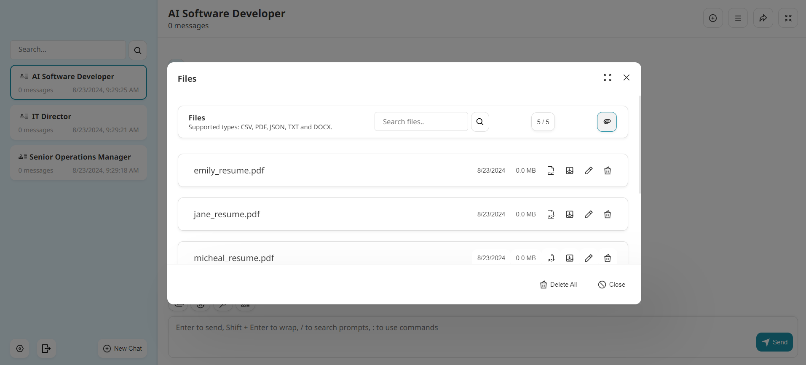The width and height of the screenshot is (806, 365).
Task: Select the IT Director chat
Action: [78, 123]
